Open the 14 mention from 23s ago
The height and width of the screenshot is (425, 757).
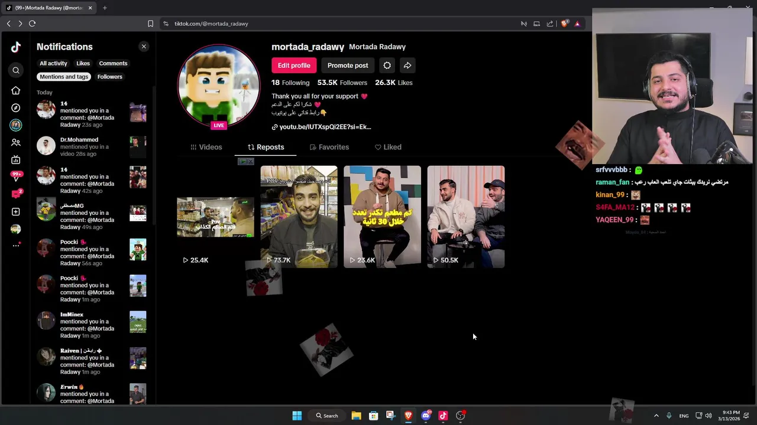92,114
